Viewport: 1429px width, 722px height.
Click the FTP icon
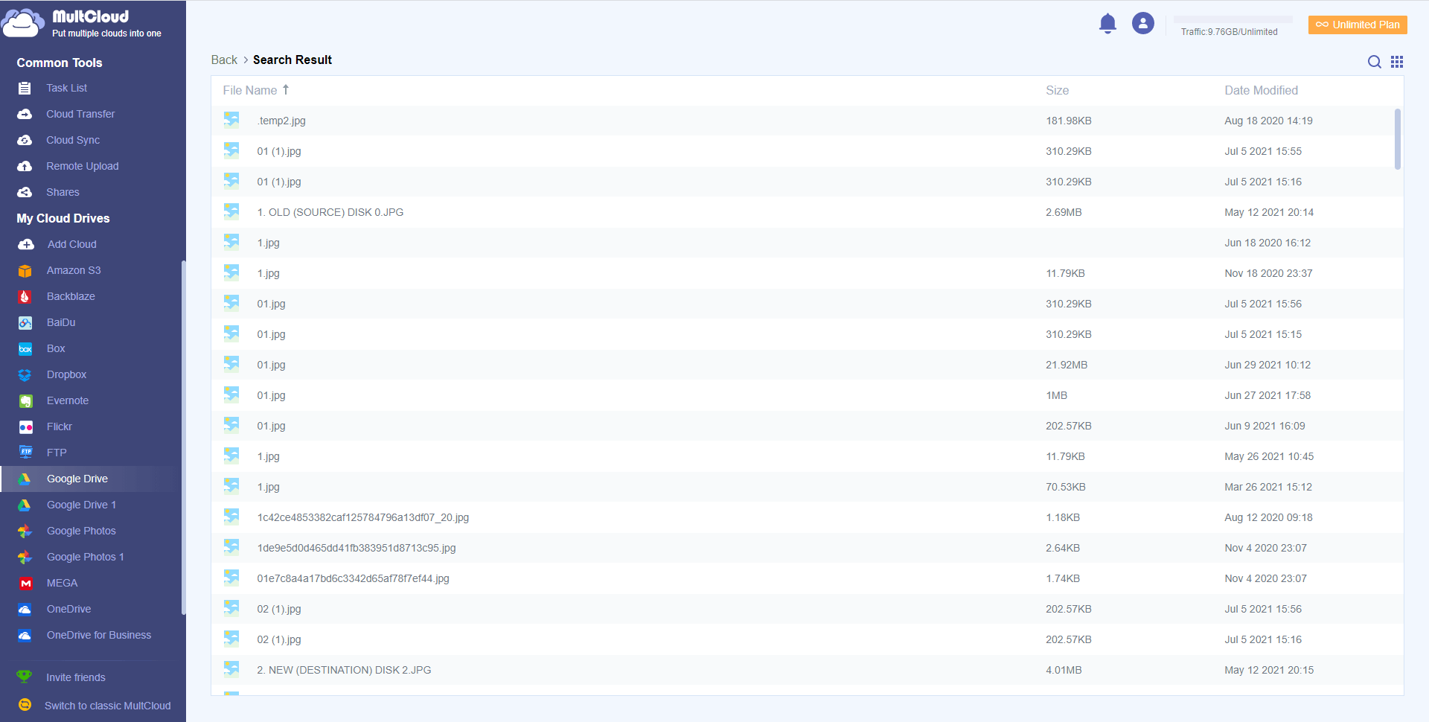(25, 453)
